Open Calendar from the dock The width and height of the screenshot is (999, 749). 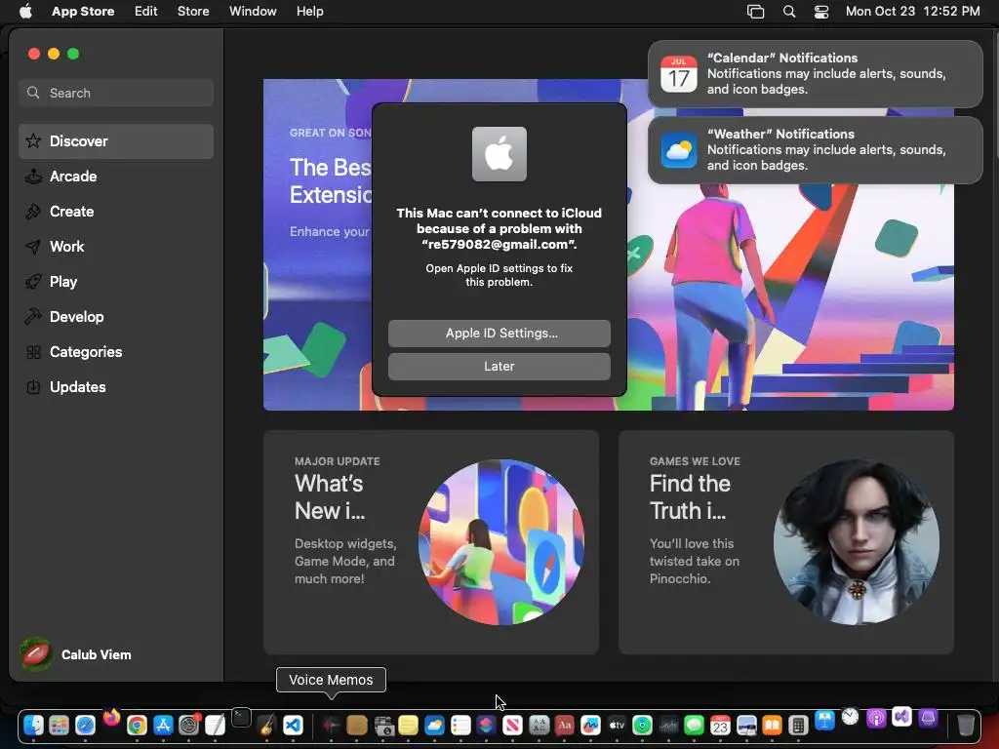pos(720,725)
